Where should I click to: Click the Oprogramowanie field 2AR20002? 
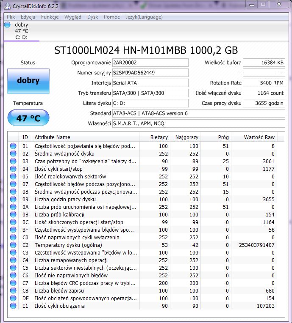pos(150,63)
